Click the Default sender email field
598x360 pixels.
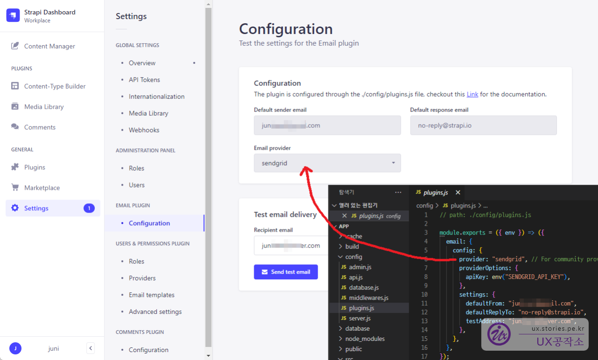pyautogui.click(x=327, y=125)
